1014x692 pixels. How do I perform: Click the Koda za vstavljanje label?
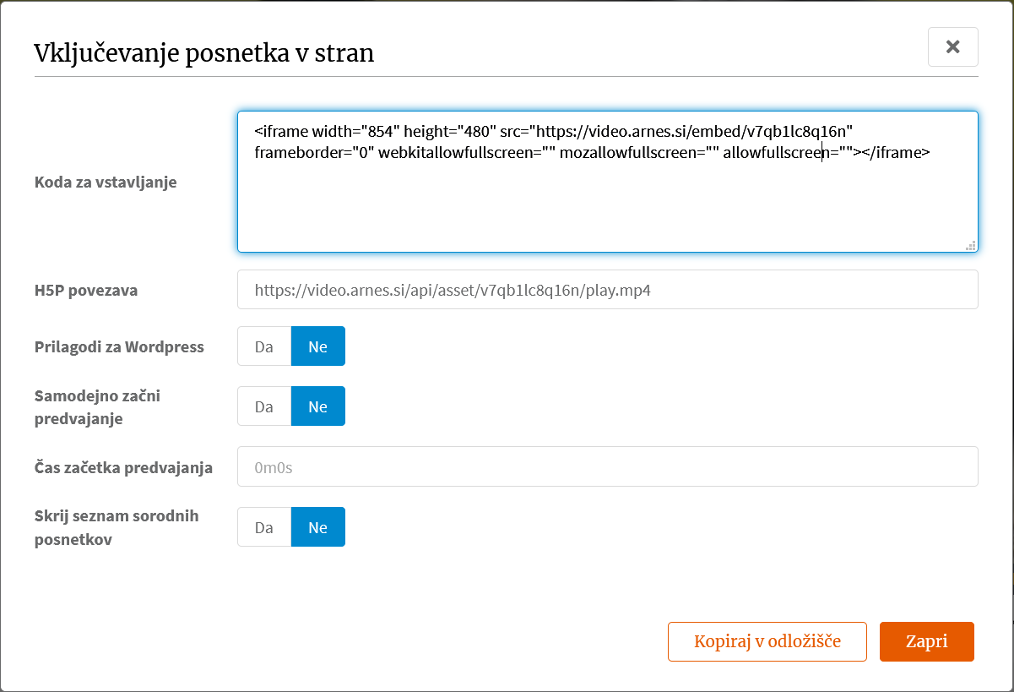pos(106,182)
